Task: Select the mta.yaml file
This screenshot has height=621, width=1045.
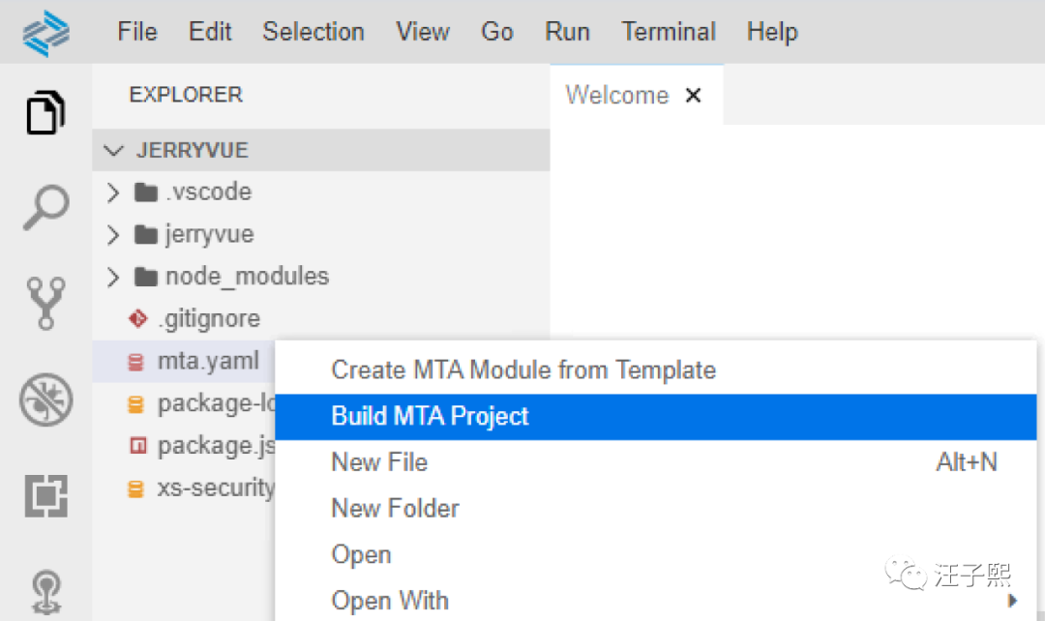Action: point(208,361)
